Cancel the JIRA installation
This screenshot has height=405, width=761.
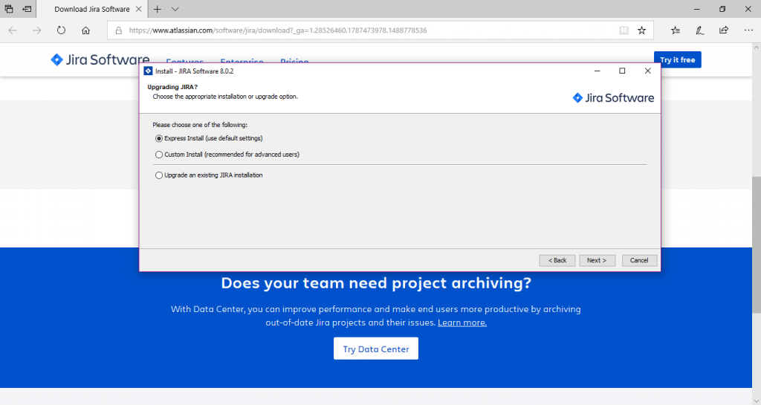click(x=639, y=260)
